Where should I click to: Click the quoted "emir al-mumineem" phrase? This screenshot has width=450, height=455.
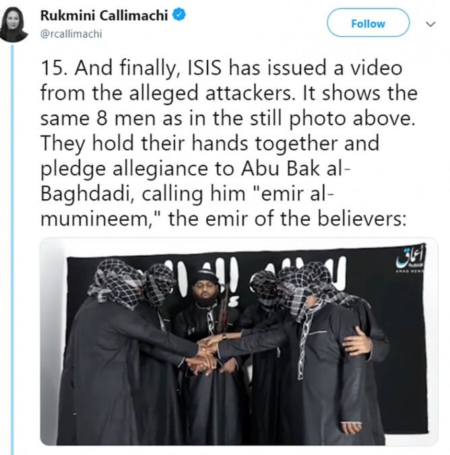tap(187, 207)
